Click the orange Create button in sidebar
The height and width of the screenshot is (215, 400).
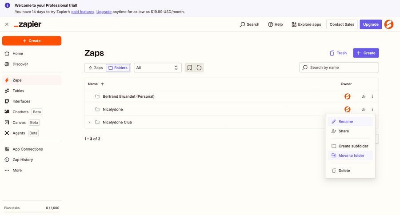[32, 41]
